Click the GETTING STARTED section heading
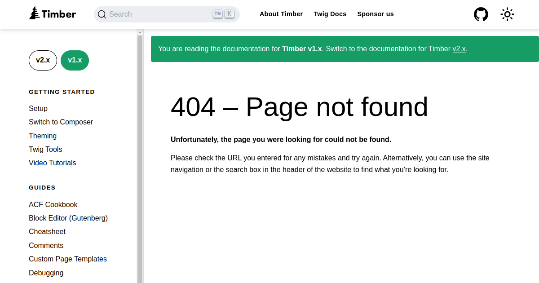Screen dimensions: 539x283 coord(62,92)
